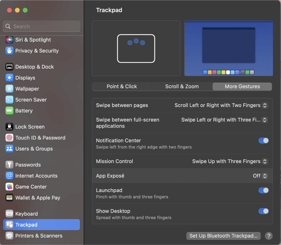Disable the Notification Center gesture toggle
This screenshot has width=281, height=245.
coord(263,141)
